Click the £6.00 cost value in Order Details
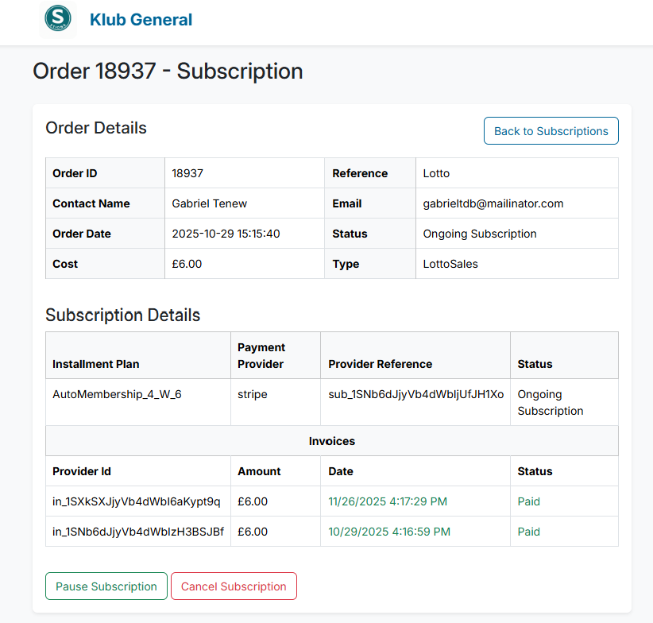Screen dimensions: 653x623 point(187,263)
